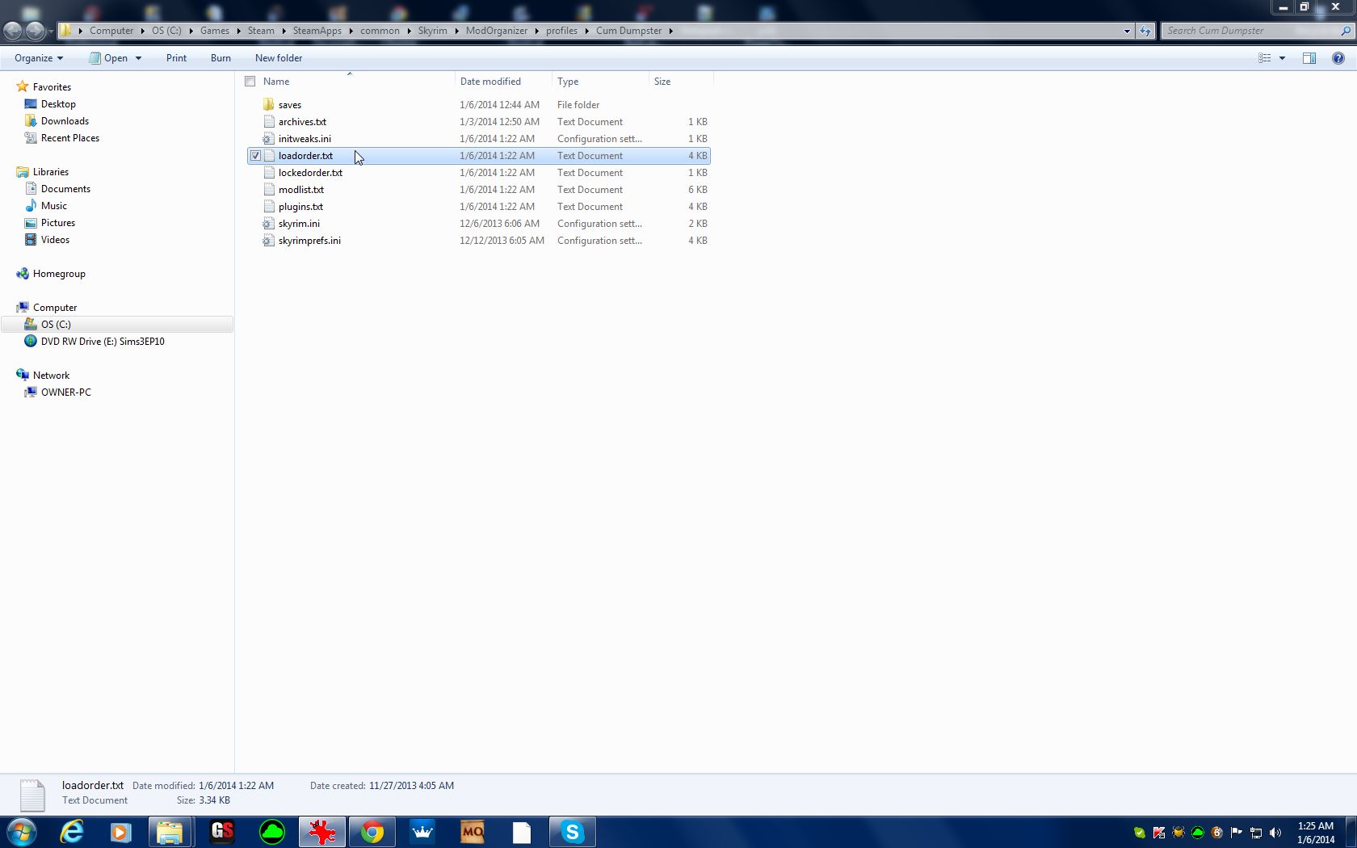Screen dimensions: 1357x848
Task: Launch Skype from the taskbar
Action: click(x=572, y=832)
